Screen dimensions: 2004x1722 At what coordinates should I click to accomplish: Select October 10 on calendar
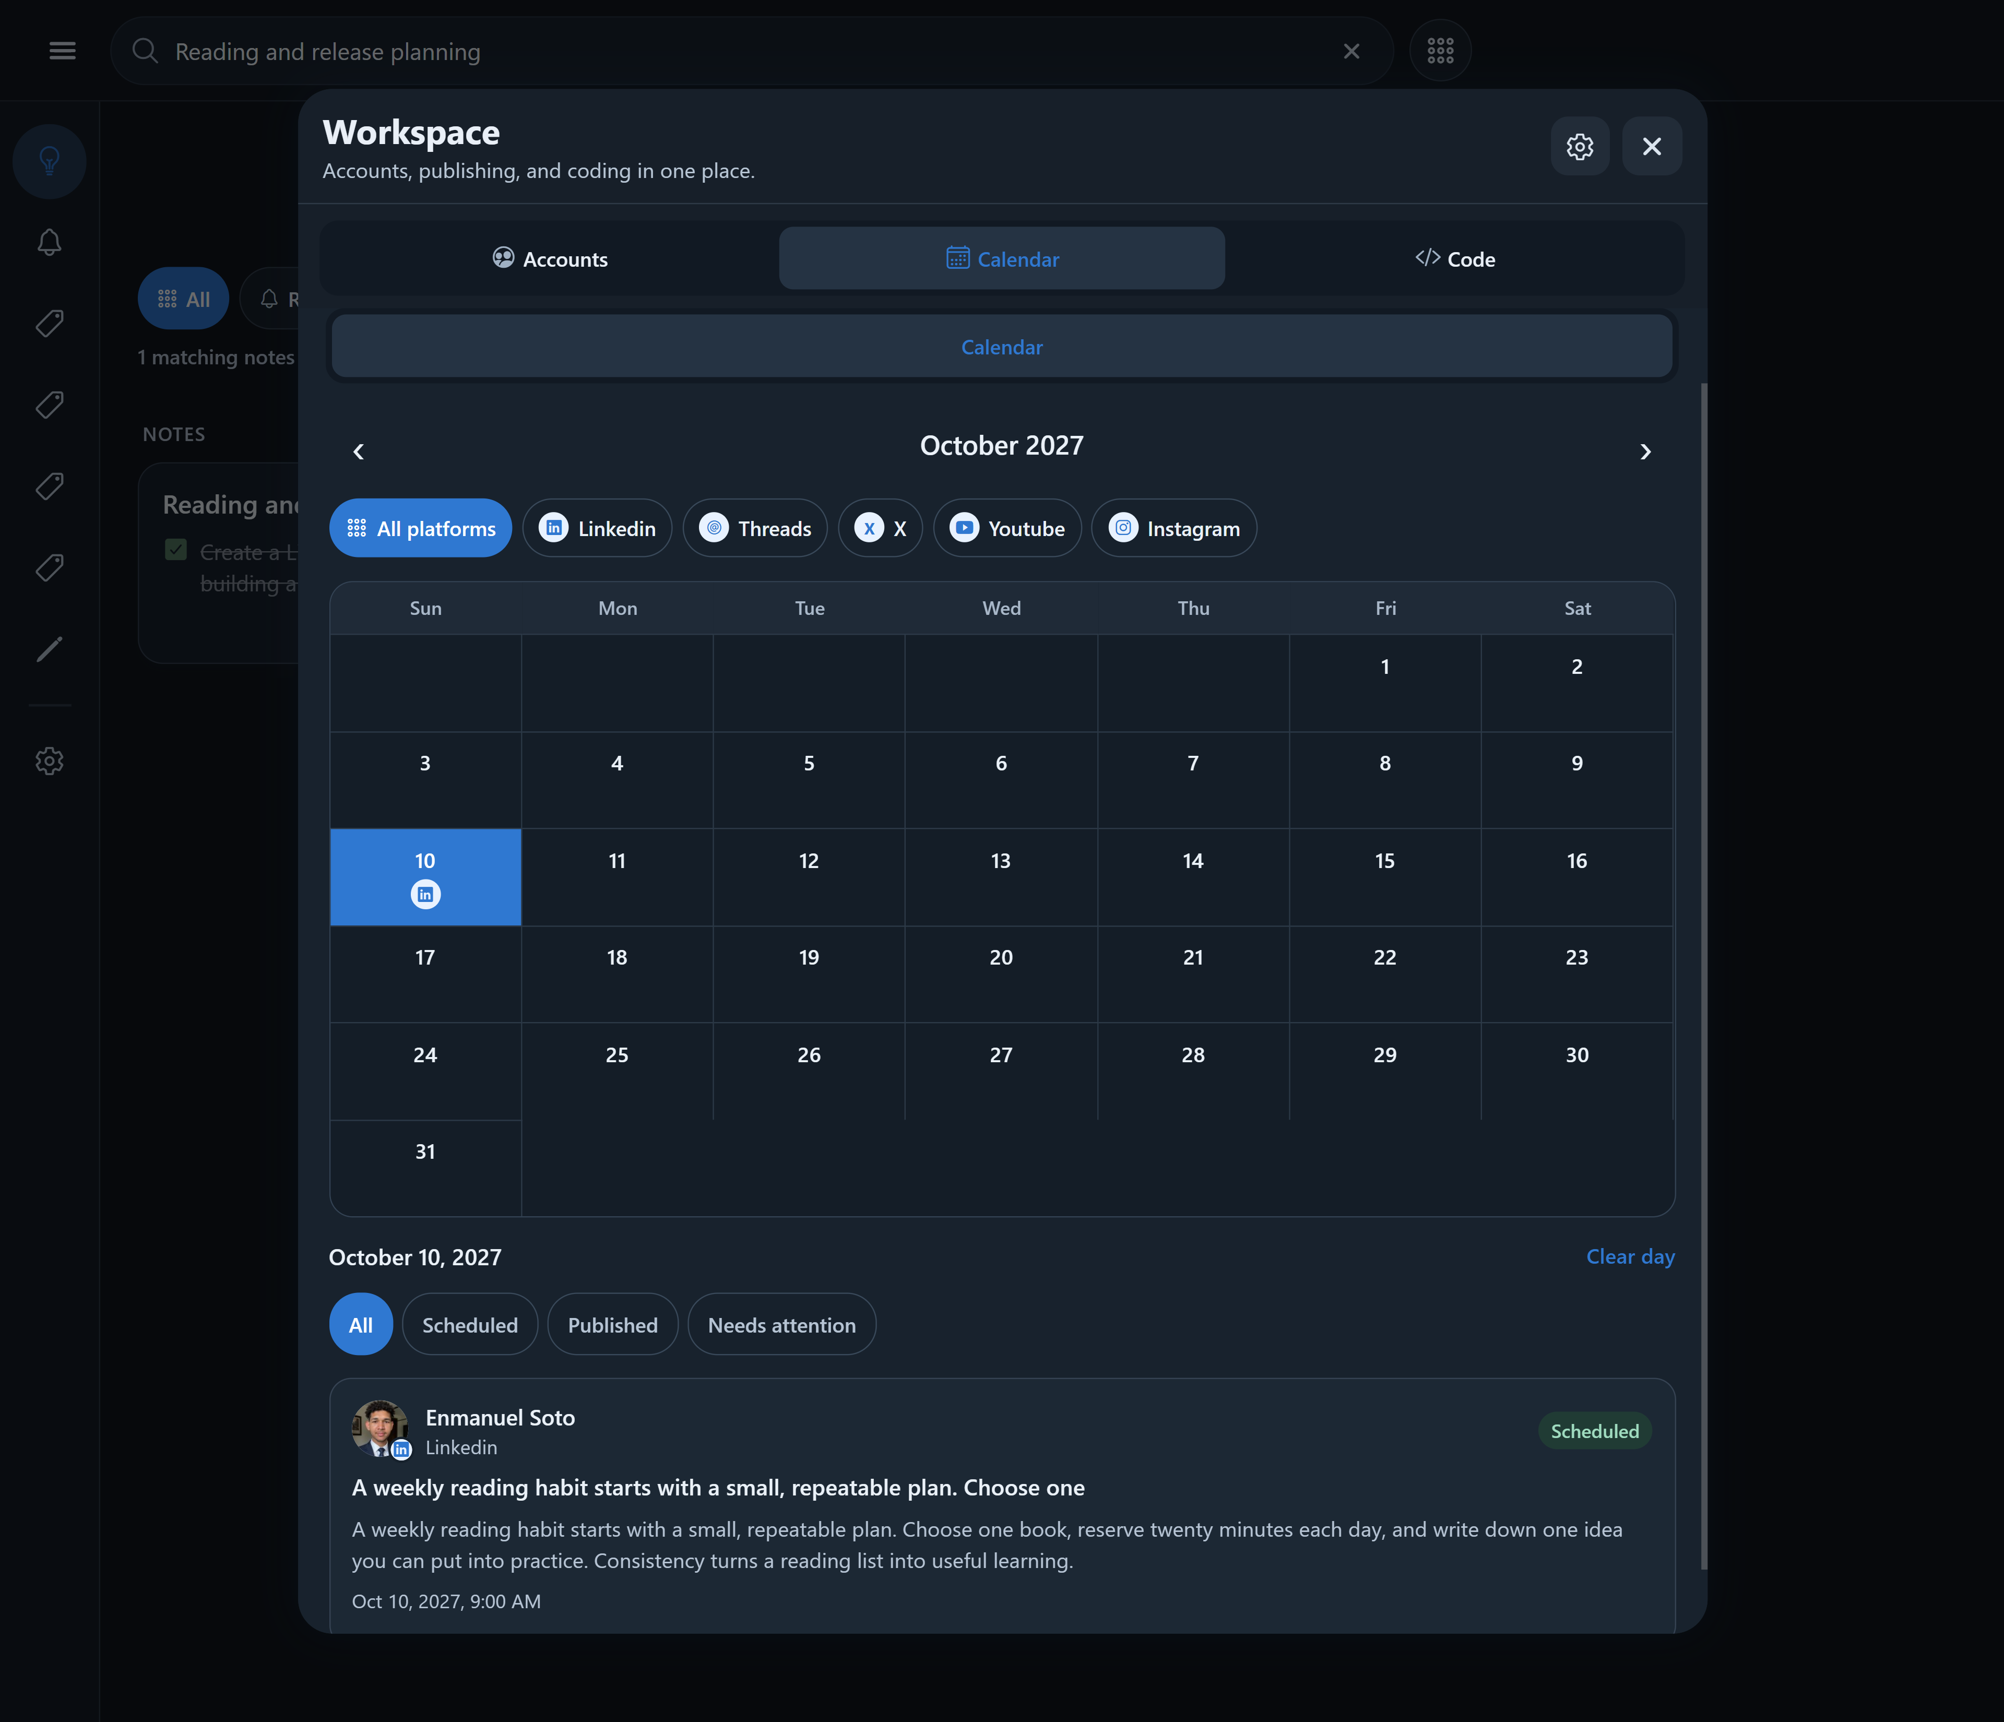425,877
